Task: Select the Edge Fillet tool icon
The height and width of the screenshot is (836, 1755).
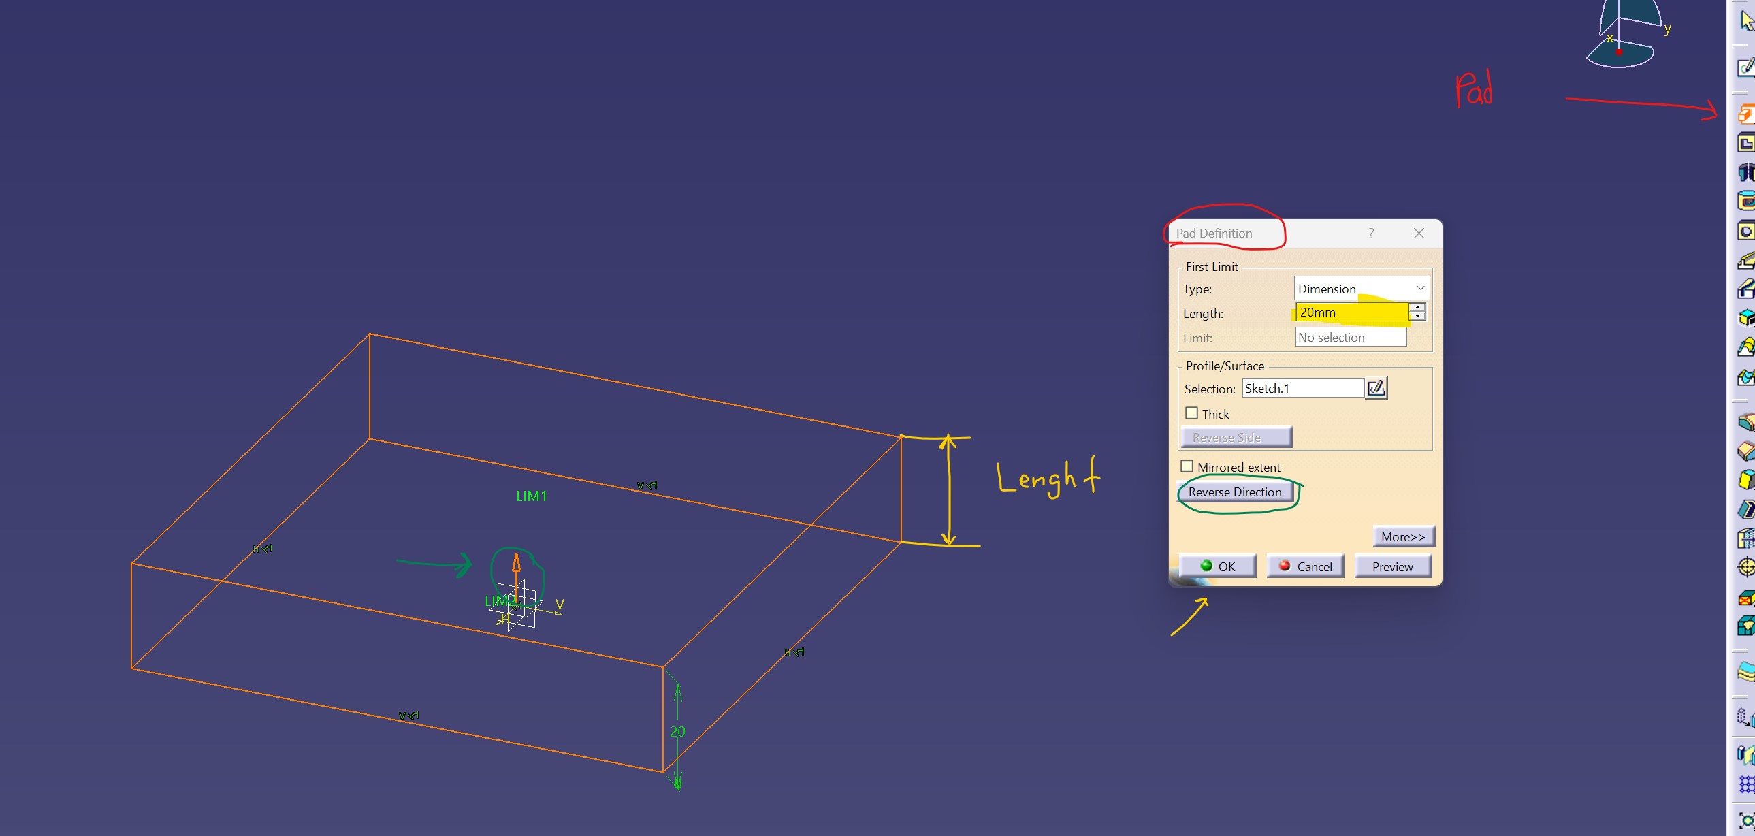Action: [x=1746, y=423]
